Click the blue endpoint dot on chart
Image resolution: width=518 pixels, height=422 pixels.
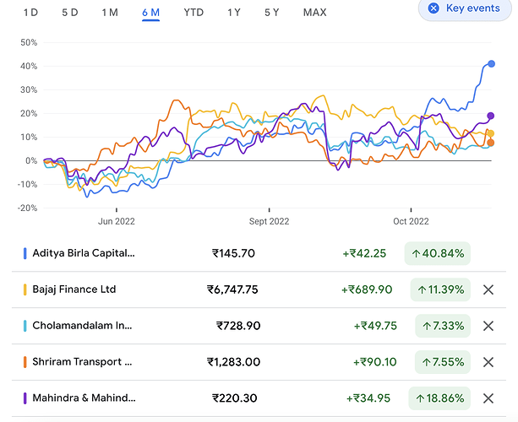491,64
